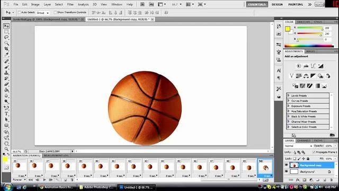Expand Black & White Presets

pos(288,116)
